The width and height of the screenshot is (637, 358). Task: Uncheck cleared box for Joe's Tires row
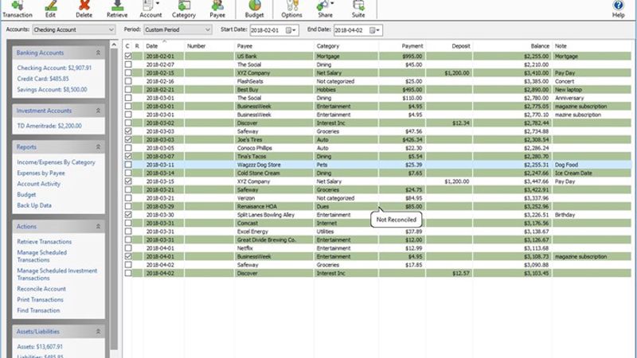(128, 139)
